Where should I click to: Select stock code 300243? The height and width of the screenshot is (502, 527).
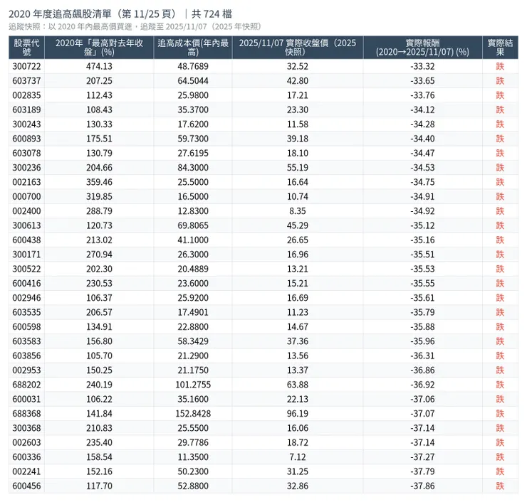pos(26,124)
